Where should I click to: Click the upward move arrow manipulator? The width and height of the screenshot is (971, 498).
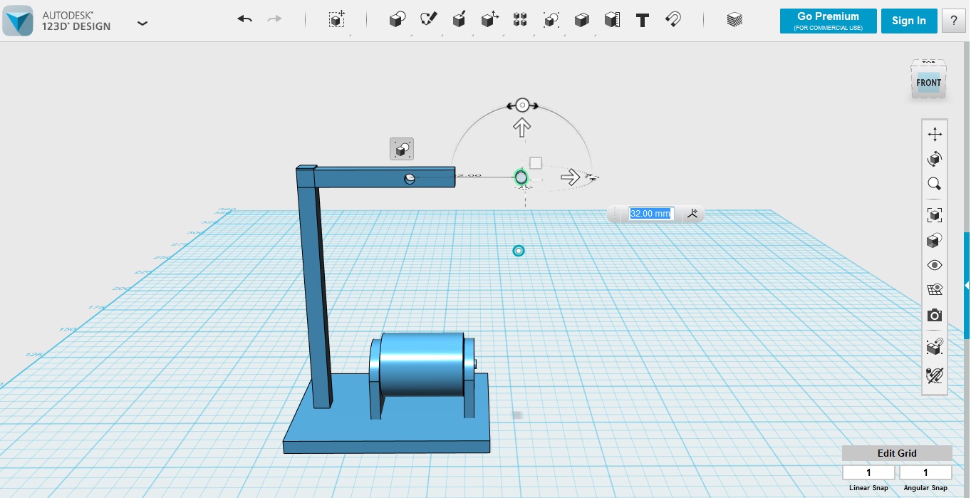click(x=522, y=128)
